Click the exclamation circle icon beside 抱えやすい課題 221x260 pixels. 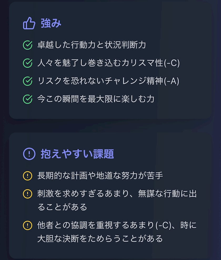[x=29, y=154]
